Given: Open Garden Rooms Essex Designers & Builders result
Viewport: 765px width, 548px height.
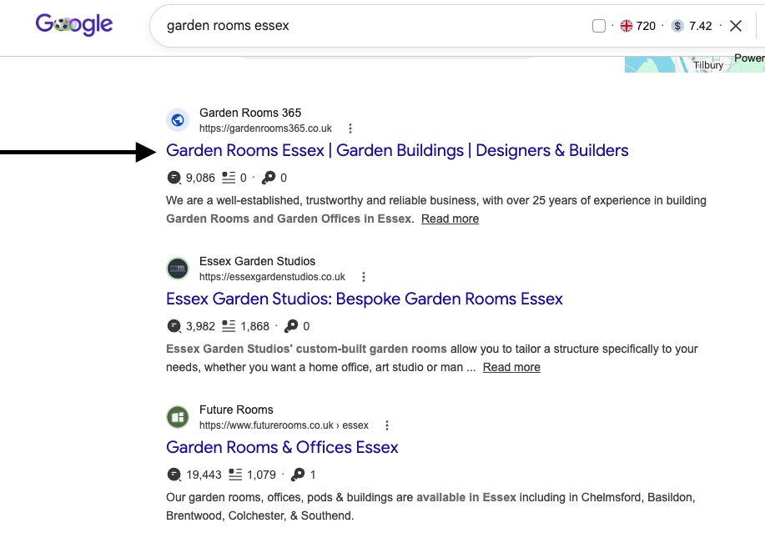Looking at the screenshot, I should pyautogui.click(x=397, y=150).
